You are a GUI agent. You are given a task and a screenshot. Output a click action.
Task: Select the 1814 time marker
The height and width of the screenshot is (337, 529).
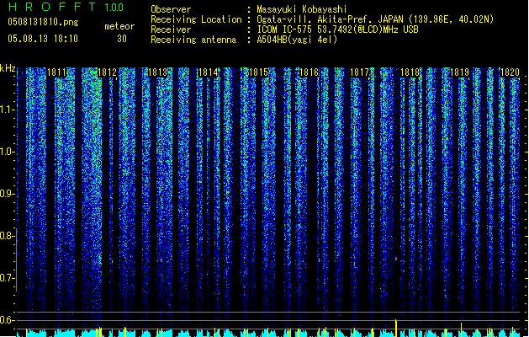click(x=209, y=72)
